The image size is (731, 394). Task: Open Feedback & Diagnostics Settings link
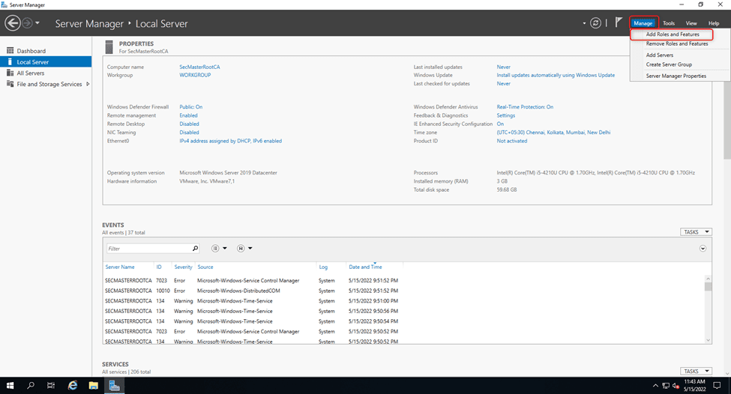click(505, 115)
